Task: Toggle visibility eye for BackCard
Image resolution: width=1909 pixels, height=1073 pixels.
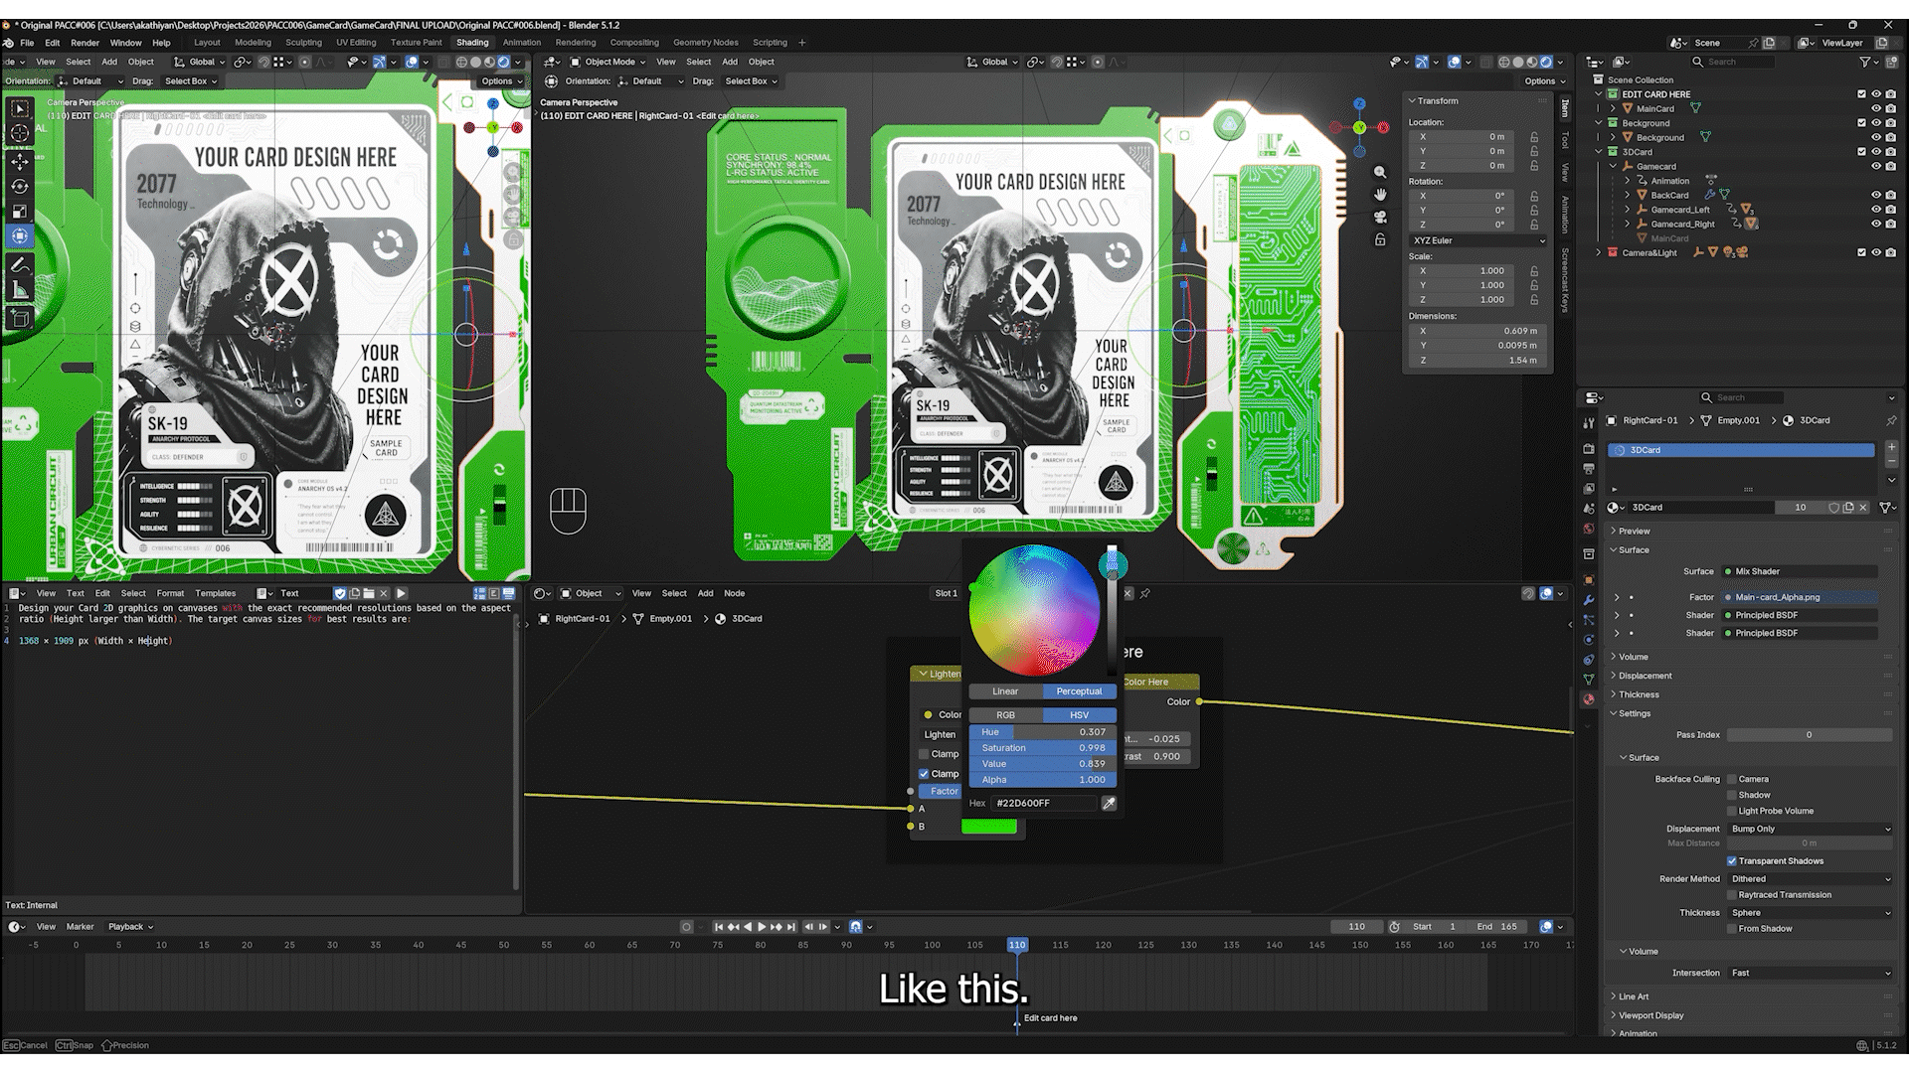Action: click(1876, 195)
